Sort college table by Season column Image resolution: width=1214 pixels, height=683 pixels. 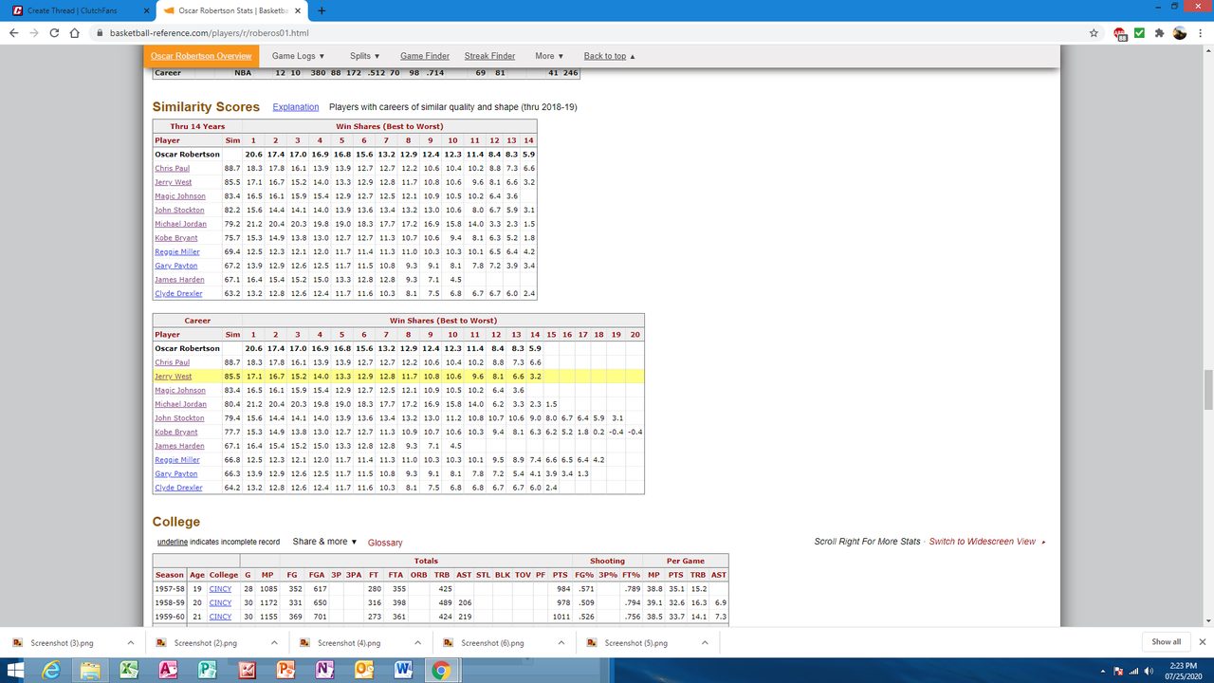(170, 575)
